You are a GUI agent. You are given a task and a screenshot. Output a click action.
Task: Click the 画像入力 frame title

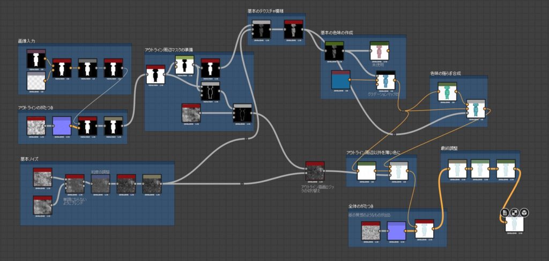(26, 41)
